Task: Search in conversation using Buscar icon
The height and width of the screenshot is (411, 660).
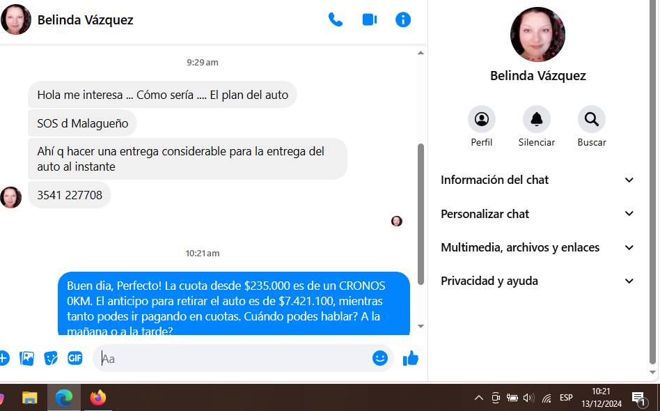Action: [591, 119]
